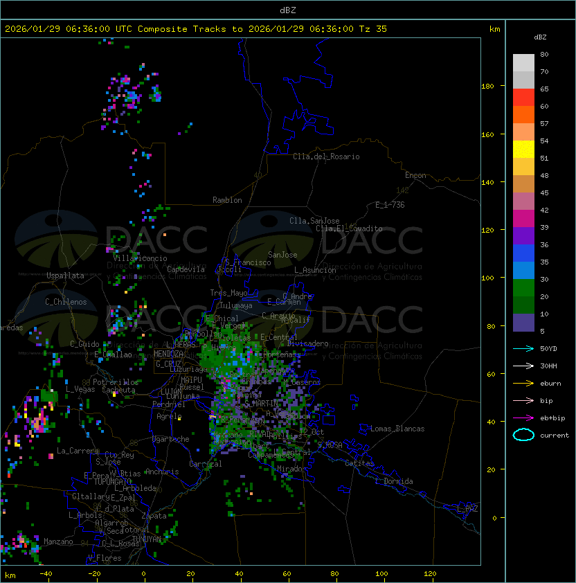This screenshot has height=583, width=576.
Task: Select the purple 36-39 dBZ swatch
Action: [x=523, y=235]
